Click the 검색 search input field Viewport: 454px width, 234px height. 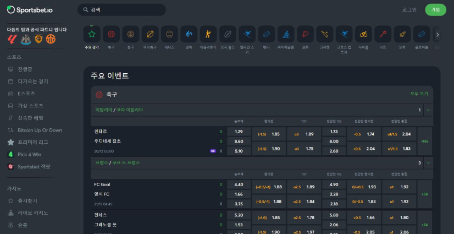pyautogui.click(x=122, y=10)
